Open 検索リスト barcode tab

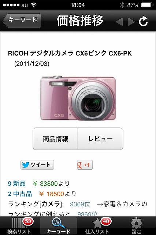click(19, 226)
